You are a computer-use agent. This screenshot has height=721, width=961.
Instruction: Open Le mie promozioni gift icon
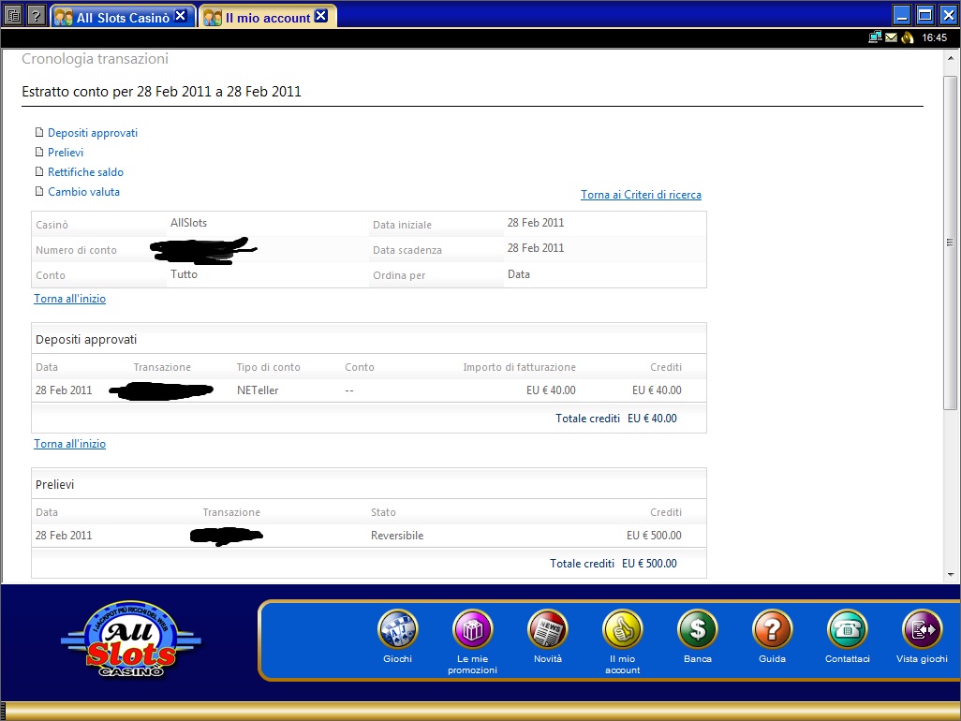pyautogui.click(x=472, y=629)
